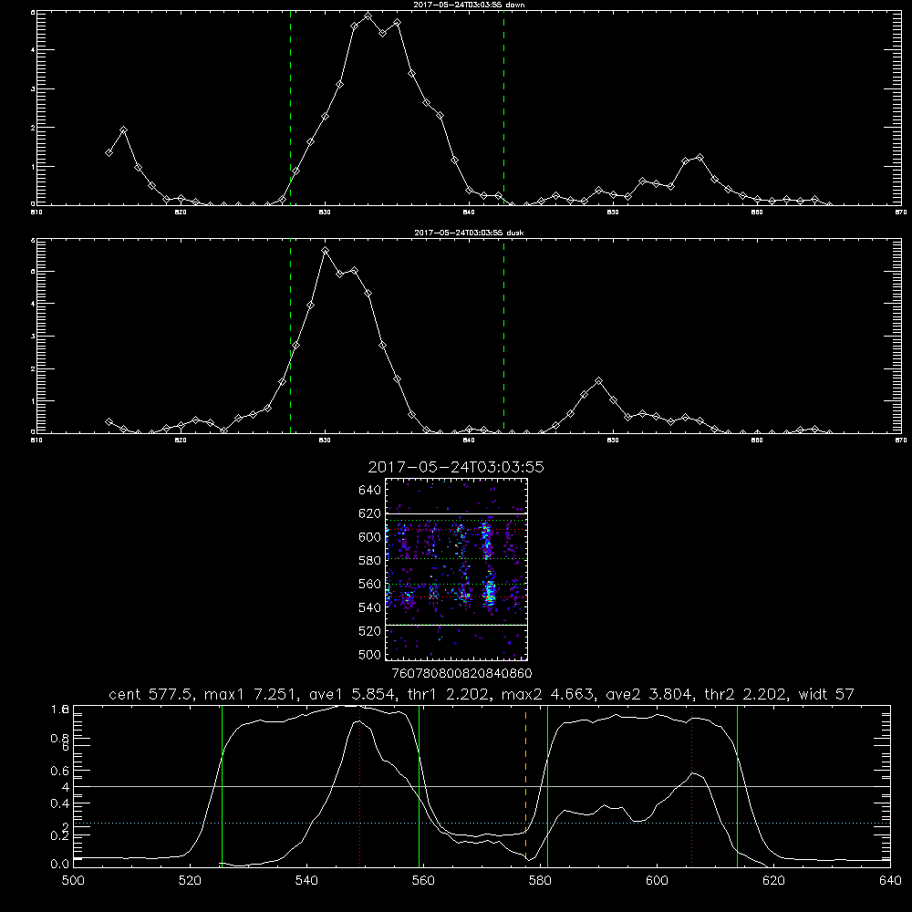The image size is (912, 912).
Task: Open the colored heatmap image
Action: pyautogui.click(x=456, y=569)
